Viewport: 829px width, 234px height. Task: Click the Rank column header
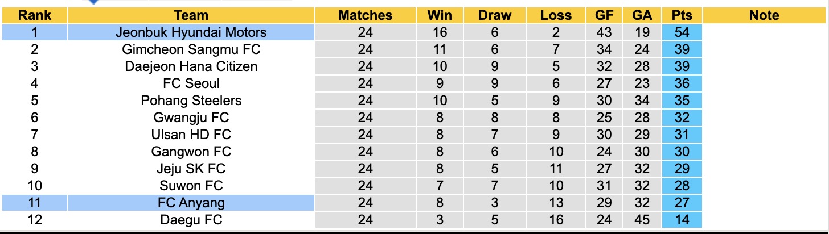(35, 16)
